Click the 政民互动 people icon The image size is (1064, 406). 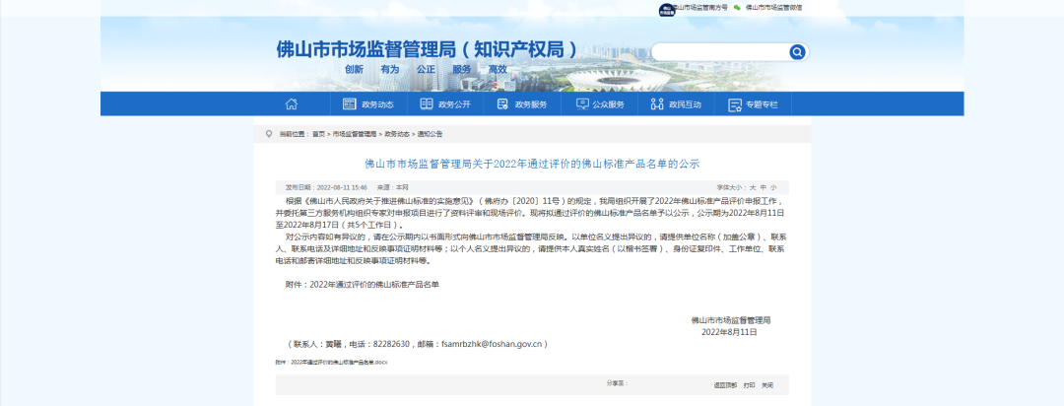pyautogui.click(x=657, y=103)
